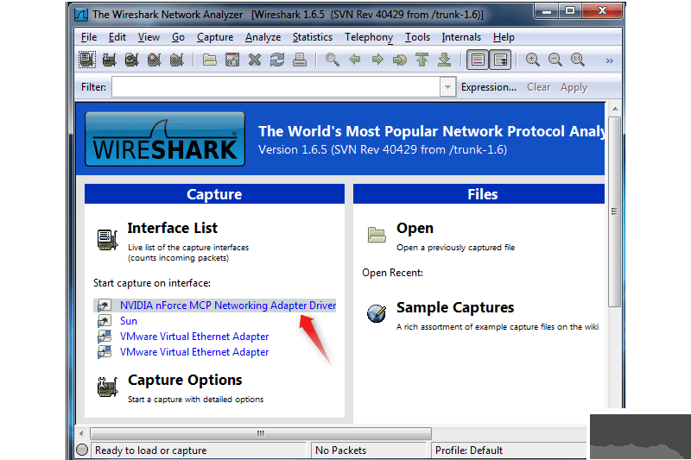Restart the running capture toolbar icon

(177, 60)
